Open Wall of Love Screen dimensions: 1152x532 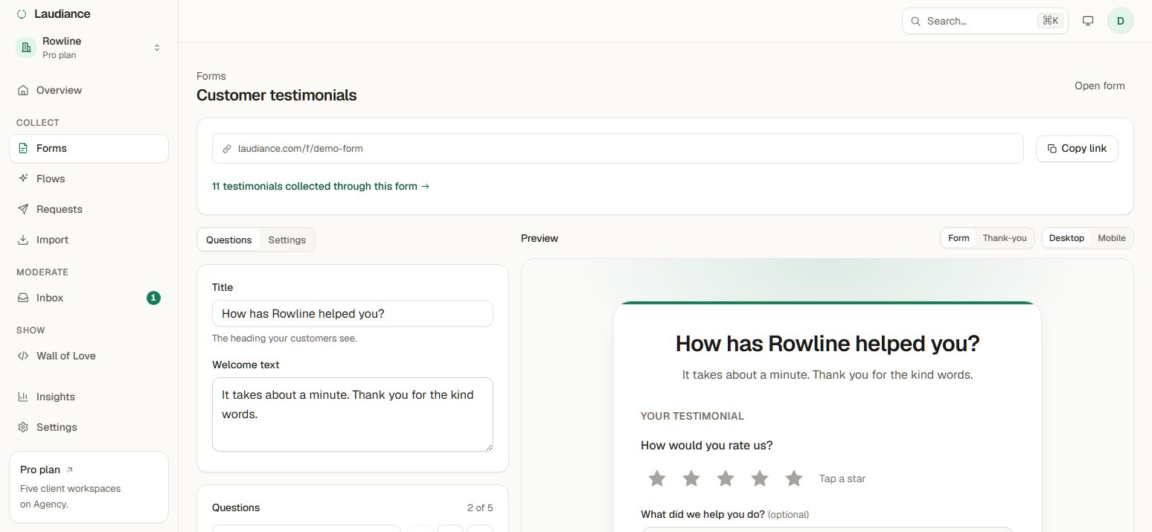click(89, 356)
